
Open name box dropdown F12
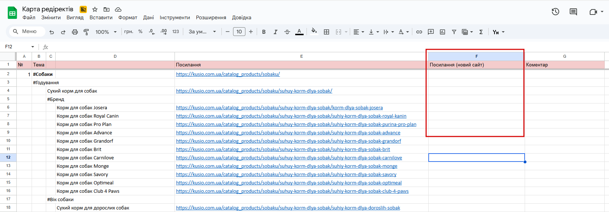(x=33, y=47)
